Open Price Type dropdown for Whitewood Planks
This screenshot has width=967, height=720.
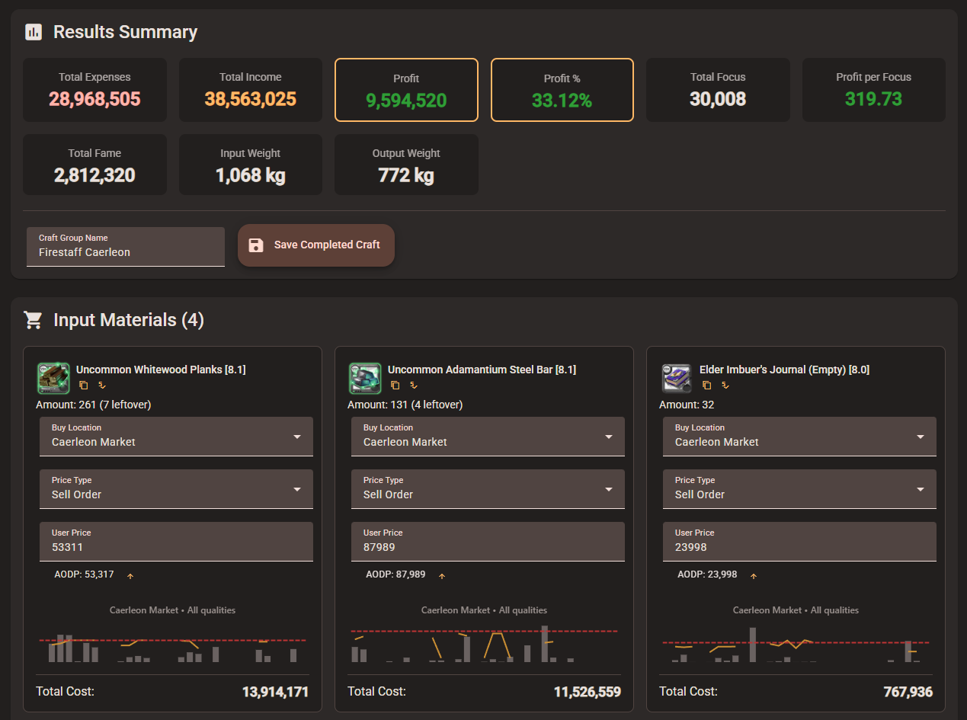(x=176, y=489)
